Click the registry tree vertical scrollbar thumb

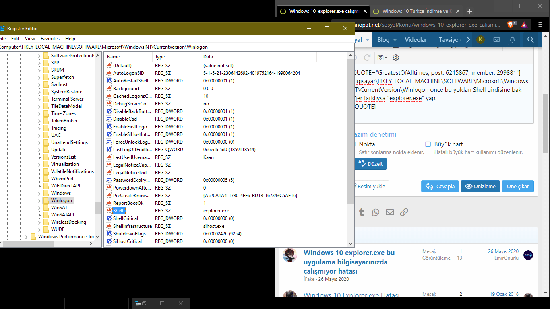tap(97, 208)
